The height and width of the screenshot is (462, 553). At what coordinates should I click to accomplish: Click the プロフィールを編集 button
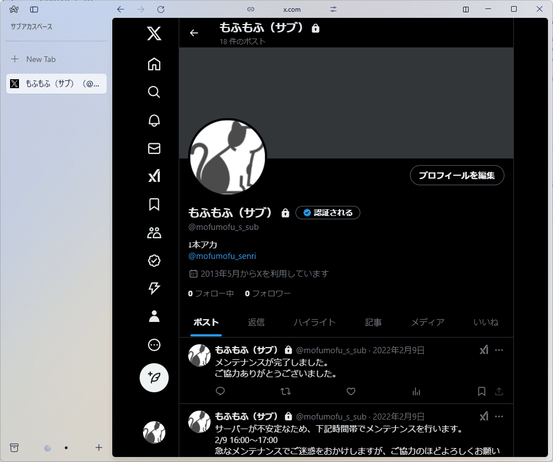coord(457,175)
